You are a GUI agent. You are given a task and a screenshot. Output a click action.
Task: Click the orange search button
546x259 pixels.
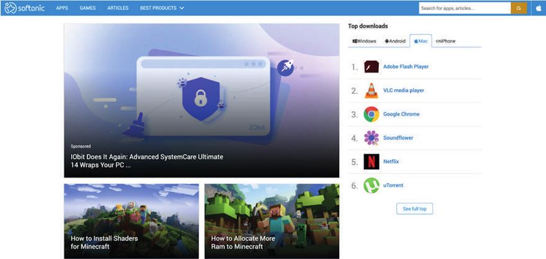519,8
